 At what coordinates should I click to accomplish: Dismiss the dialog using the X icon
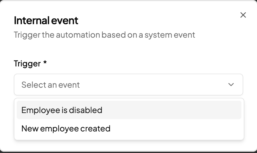pyautogui.click(x=243, y=15)
